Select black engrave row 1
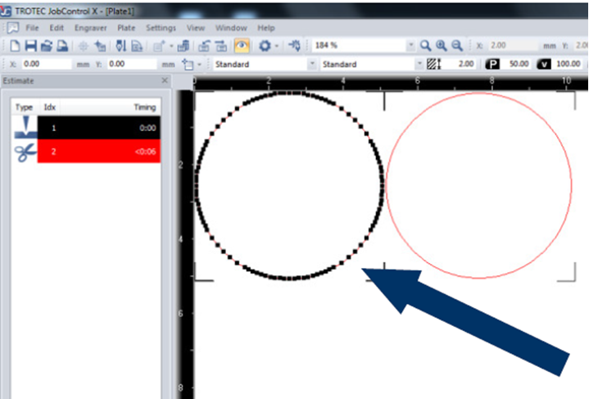Image resolution: width=589 pixels, height=399 pixels. click(98, 128)
